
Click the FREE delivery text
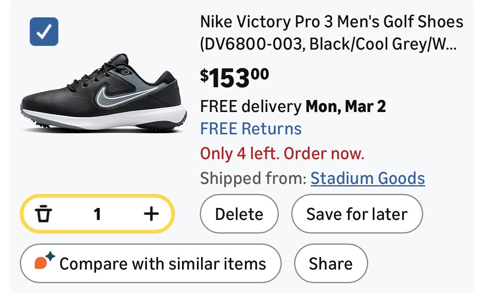[x=250, y=107]
